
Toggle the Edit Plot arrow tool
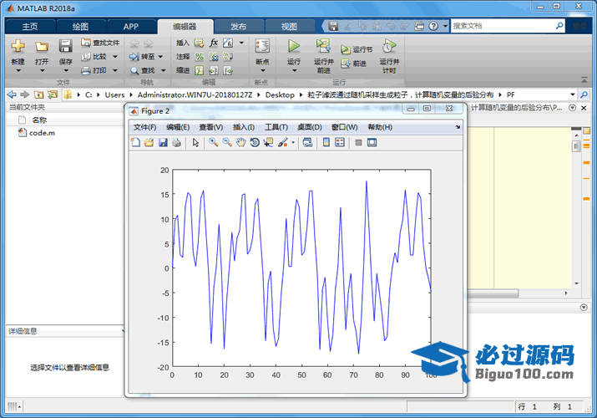195,143
